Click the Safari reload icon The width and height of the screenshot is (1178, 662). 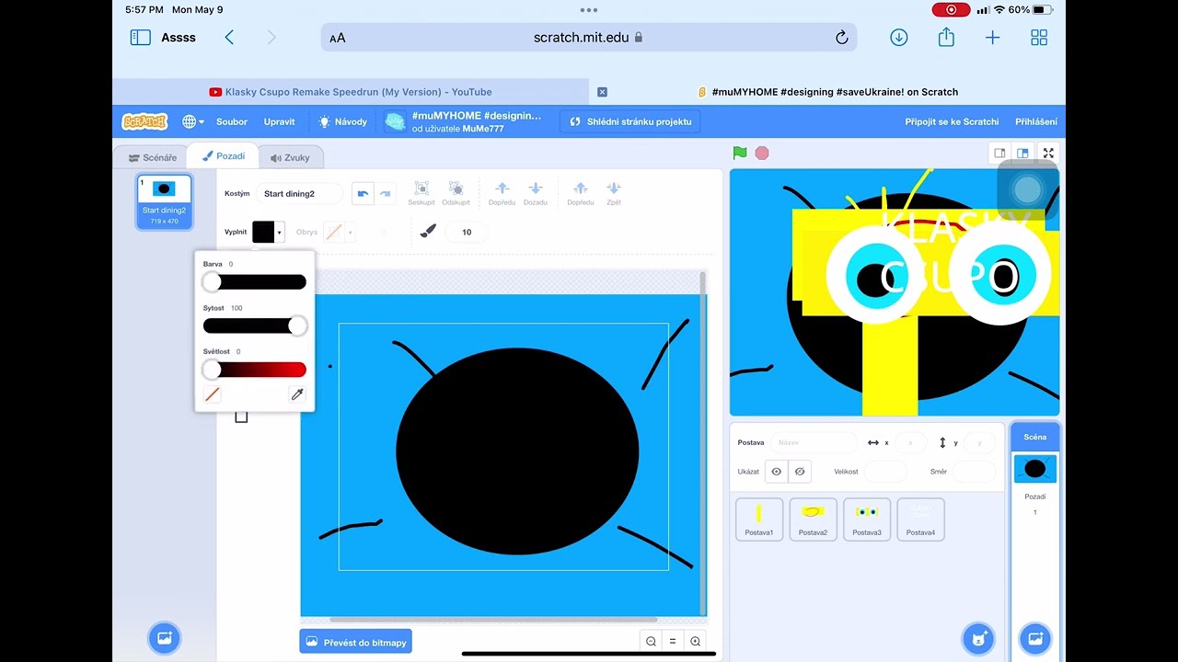[841, 38]
